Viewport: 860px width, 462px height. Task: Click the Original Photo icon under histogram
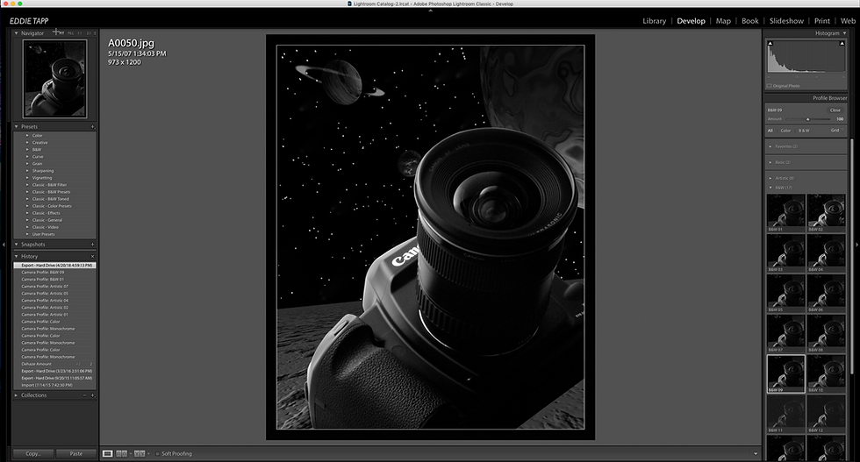pyautogui.click(x=769, y=86)
